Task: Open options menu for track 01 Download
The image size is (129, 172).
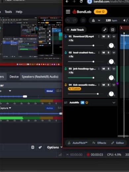Action: tap(99, 36)
